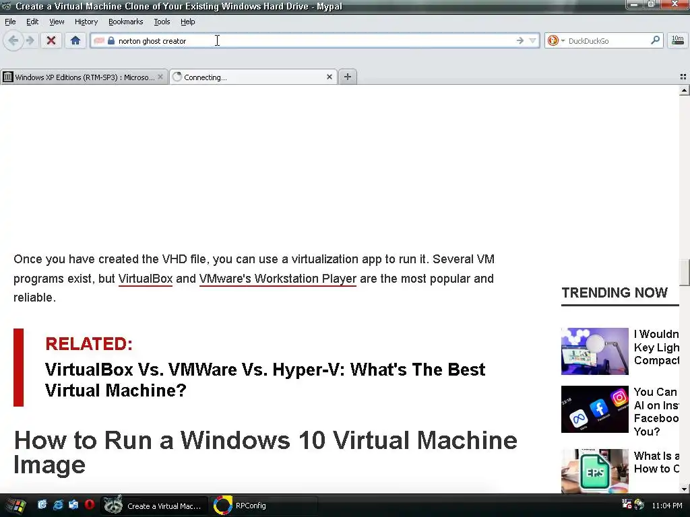The width and height of the screenshot is (690, 517).
Task: Click the Go arrow in address bar
Action: 520,41
